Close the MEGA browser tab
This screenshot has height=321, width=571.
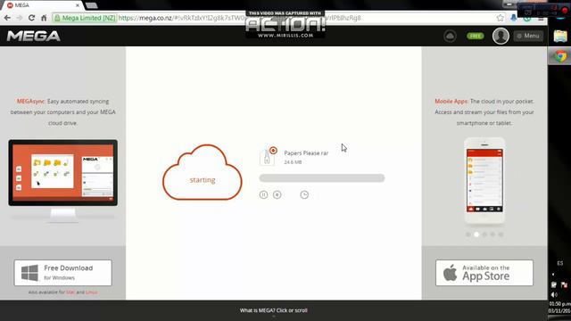78,5
